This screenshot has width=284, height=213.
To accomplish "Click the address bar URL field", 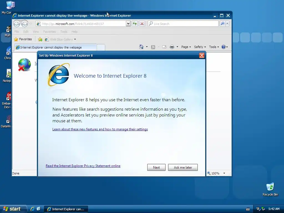I will 81,24.
